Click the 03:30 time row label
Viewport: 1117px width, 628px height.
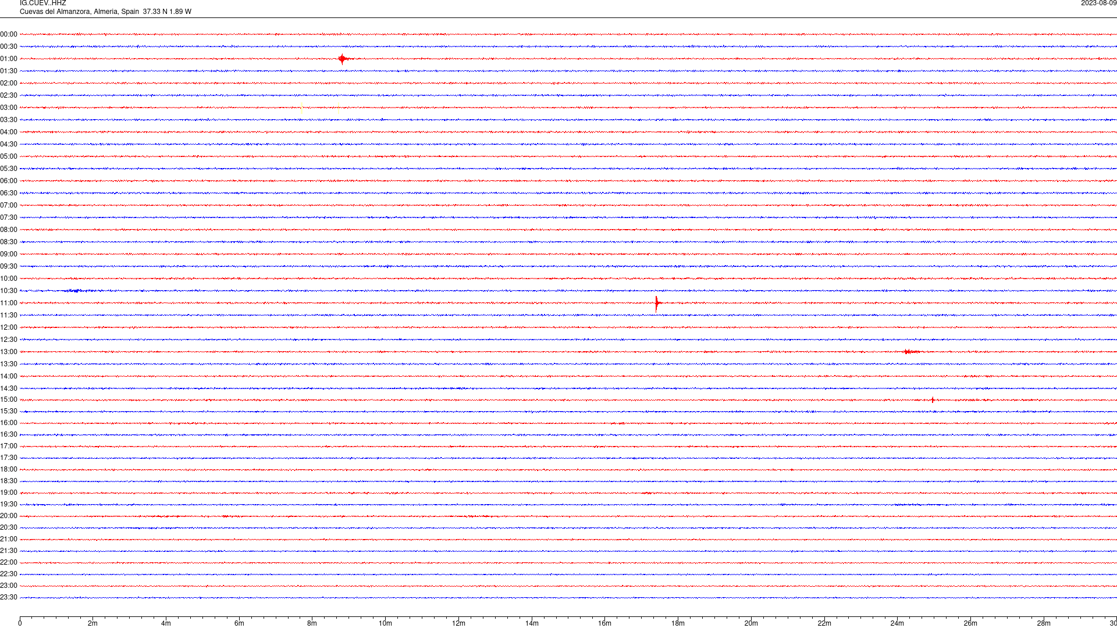click(9, 120)
